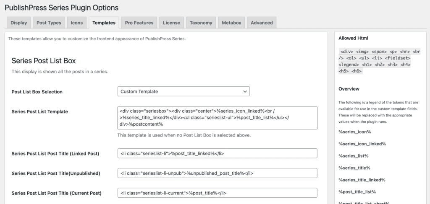
Task: Click the %series_title_linked% token in Overview
Action: click(362, 180)
